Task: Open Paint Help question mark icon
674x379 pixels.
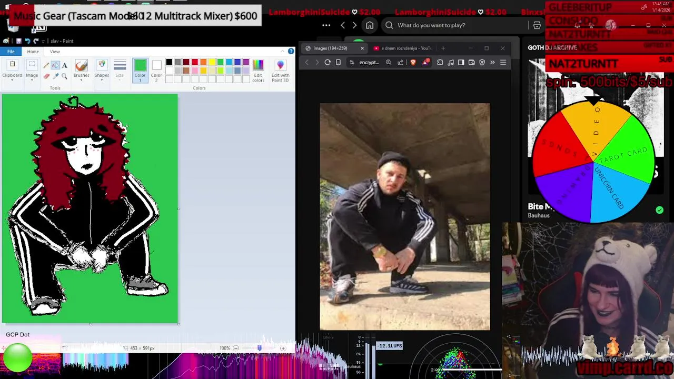Action: click(x=291, y=52)
